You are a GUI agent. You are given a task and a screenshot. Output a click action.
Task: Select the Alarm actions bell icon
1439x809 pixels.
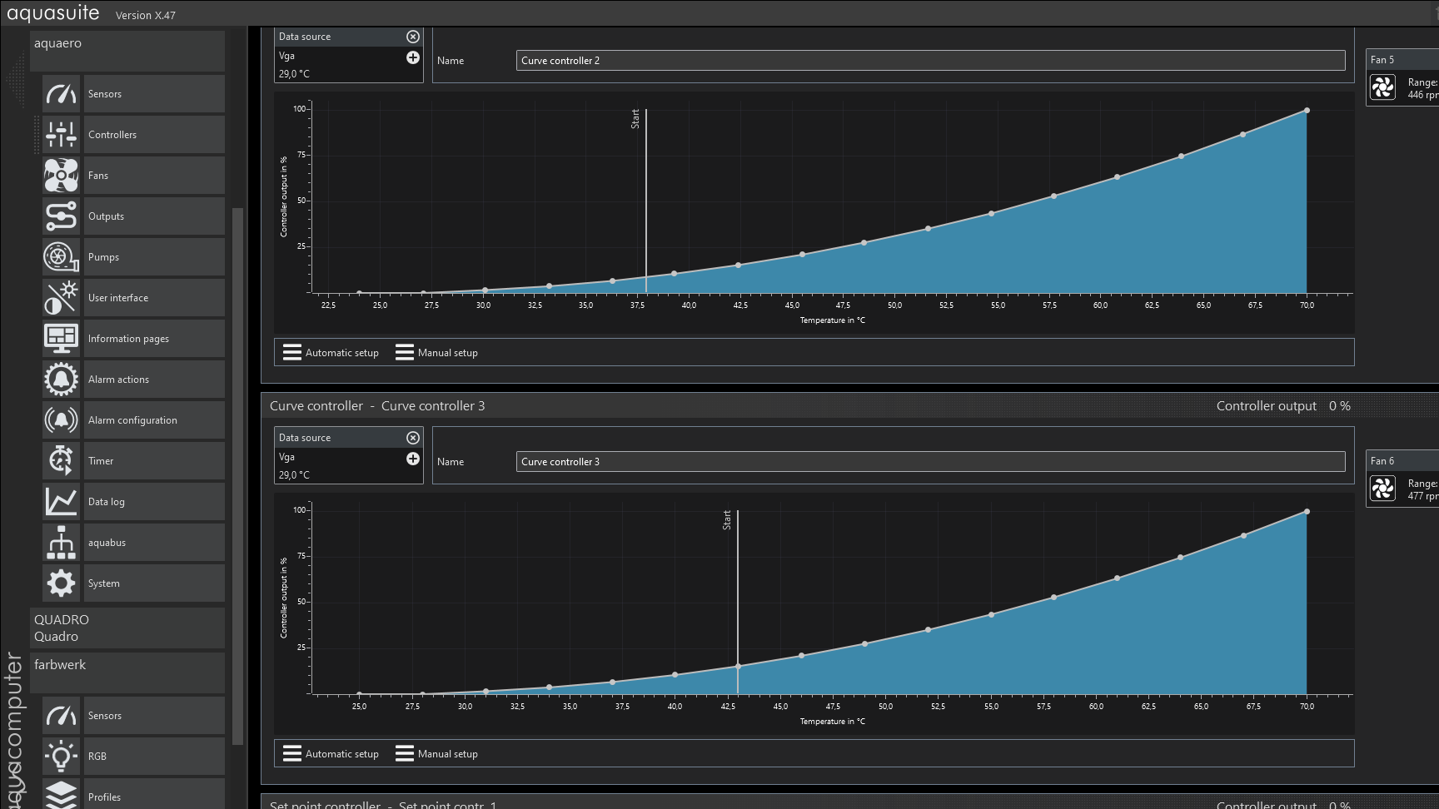coord(62,380)
